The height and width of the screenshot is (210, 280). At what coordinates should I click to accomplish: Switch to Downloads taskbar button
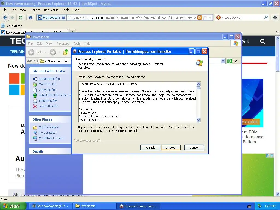coord(94,206)
